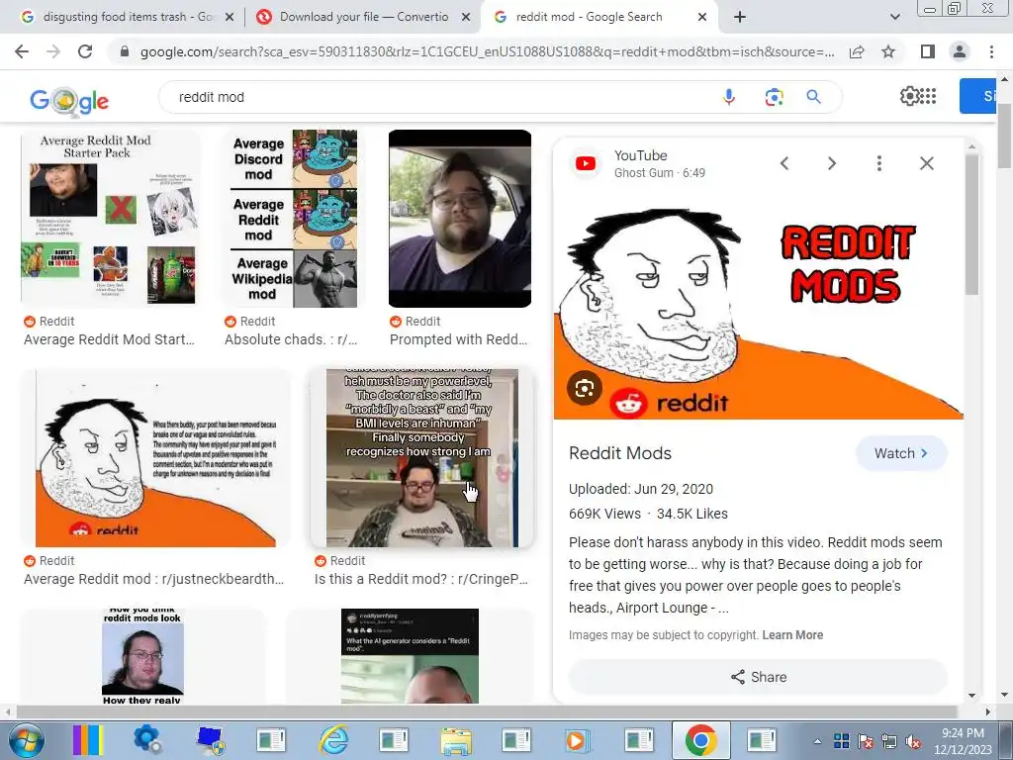
Task: Open the AI generator Reddit mod image
Action: click(x=410, y=656)
